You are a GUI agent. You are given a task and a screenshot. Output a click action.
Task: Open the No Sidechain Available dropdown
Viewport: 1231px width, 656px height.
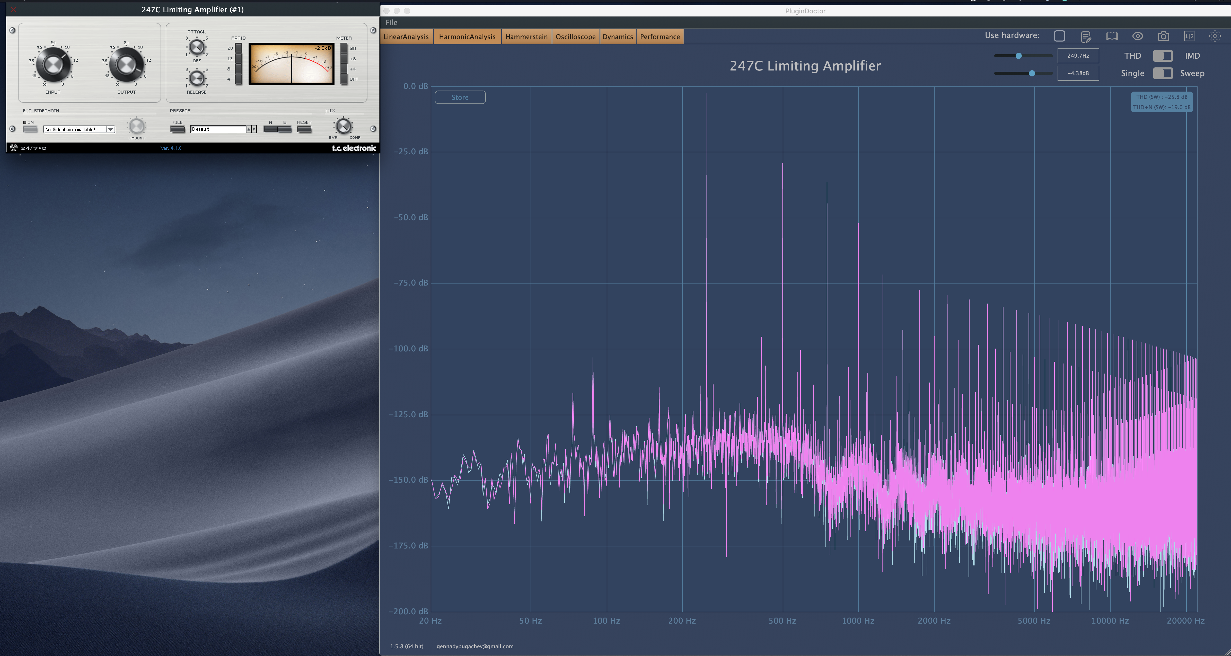tap(79, 129)
